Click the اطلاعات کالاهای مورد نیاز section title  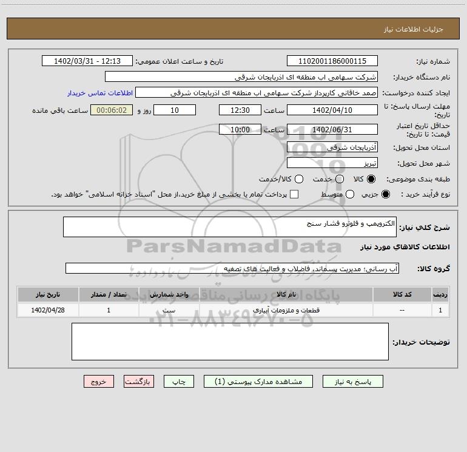pos(405,247)
